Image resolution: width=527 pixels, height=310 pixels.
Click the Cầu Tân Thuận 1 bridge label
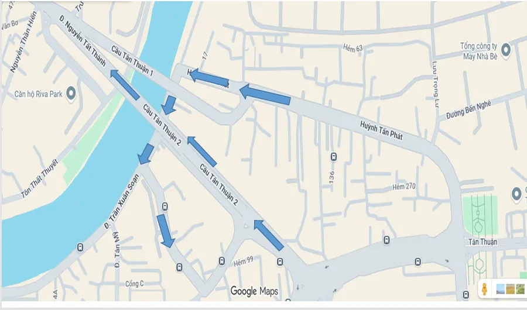click(132, 61)
